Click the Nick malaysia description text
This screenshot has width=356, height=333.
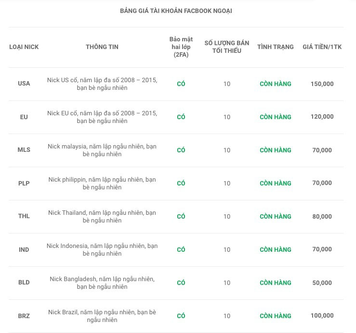pyautogui.click(x=102, y=150)
